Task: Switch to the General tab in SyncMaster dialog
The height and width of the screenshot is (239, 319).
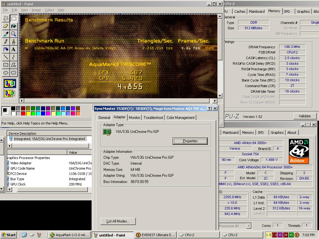Action: coord(104,117)
